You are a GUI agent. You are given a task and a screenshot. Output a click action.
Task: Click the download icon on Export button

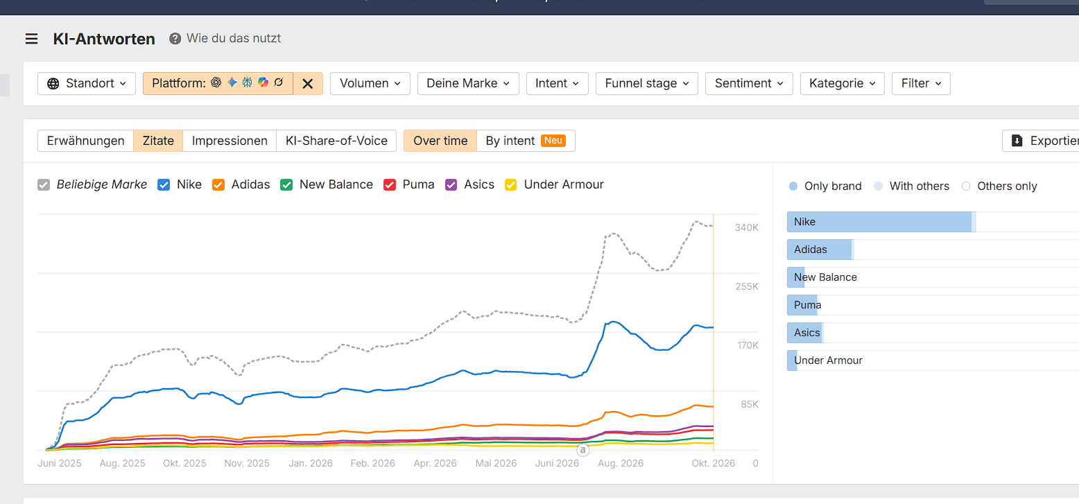tap(1017, 141)
